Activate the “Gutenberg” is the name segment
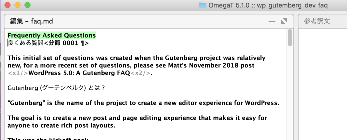347x140 pixels. 143,103
